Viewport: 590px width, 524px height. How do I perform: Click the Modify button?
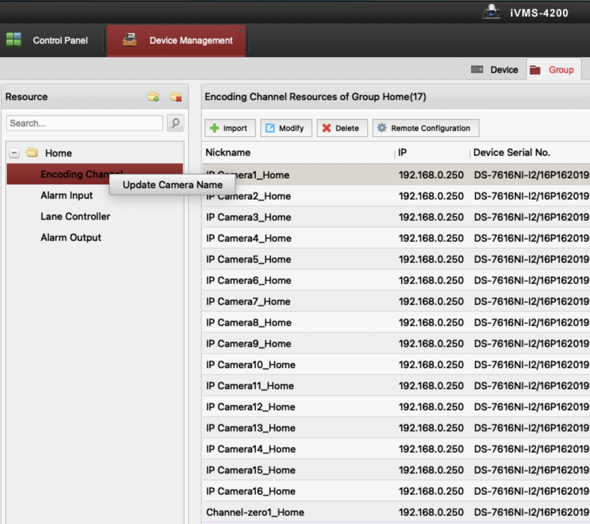click(x=286, y=128)
